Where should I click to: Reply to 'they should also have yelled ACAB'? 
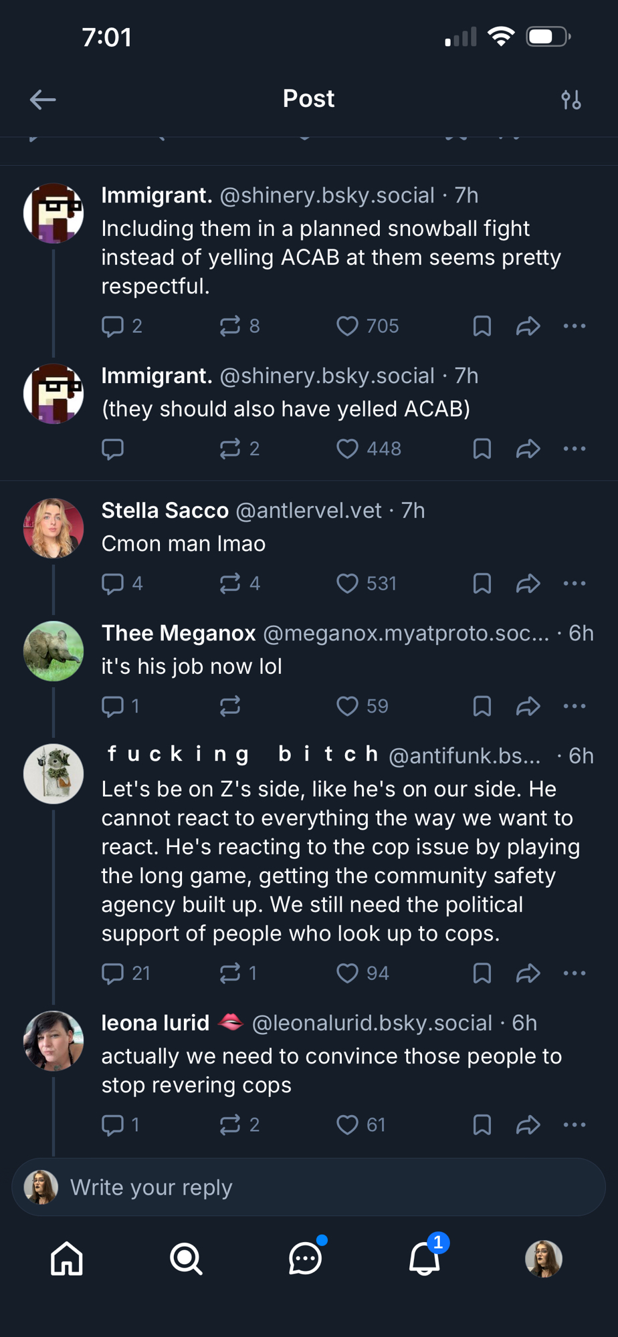(112, 449)
